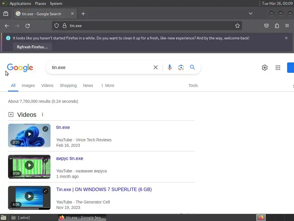This screenshot has width=294, height=221.
Task: Play the 4:06 Windows 7 Superlite thumbnail
Action: (x=29, y=198)
